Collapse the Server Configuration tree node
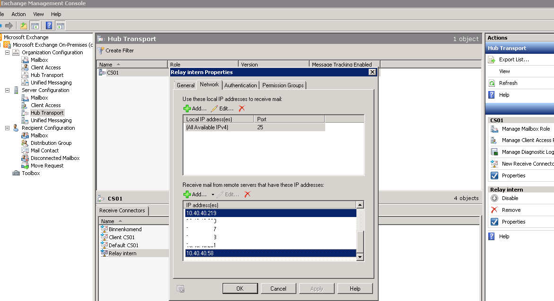554x301 pixels. (7, 90)
